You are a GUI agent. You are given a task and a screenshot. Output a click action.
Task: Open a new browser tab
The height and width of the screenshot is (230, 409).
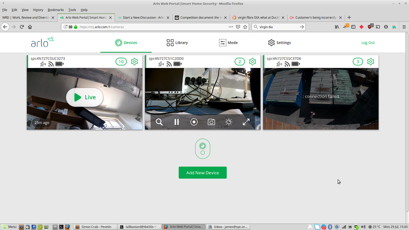[349, 18]
